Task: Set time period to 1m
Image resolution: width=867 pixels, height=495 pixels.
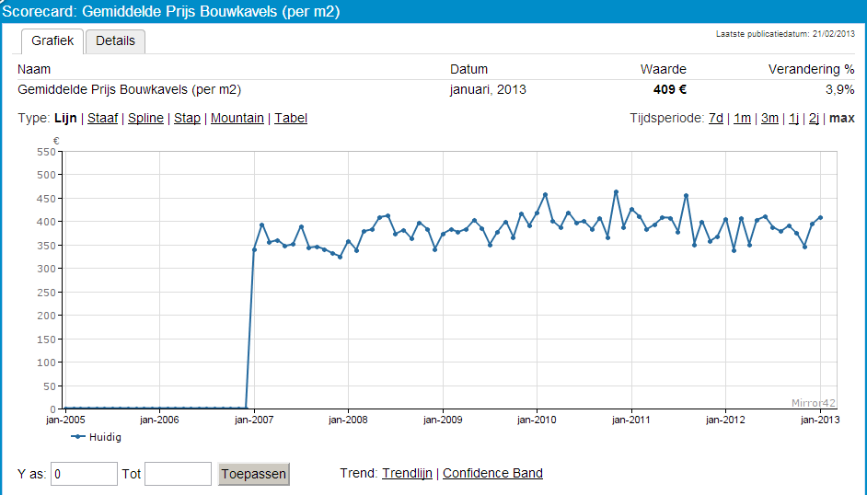Action: (x=742, y=118)
